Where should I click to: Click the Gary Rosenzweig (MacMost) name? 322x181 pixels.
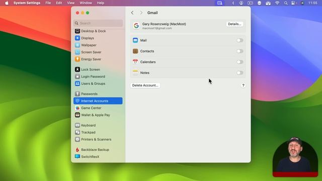[x=164, y=24]
